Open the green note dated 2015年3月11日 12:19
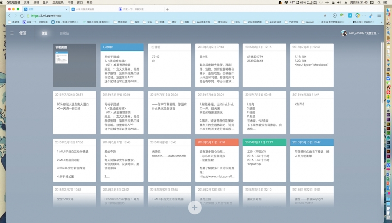Screen dimensions: 392x223 [x=265, y=160]
